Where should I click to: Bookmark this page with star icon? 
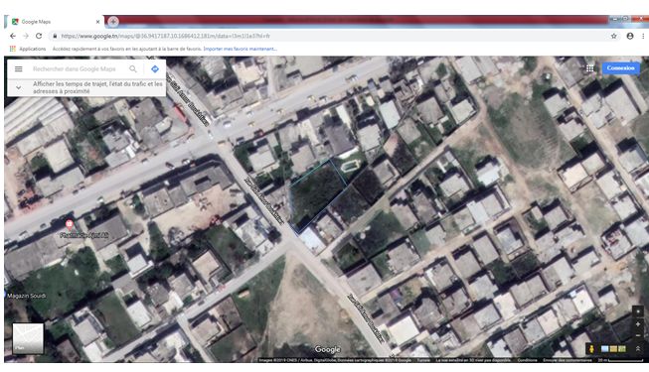click(x=614, y=36)
